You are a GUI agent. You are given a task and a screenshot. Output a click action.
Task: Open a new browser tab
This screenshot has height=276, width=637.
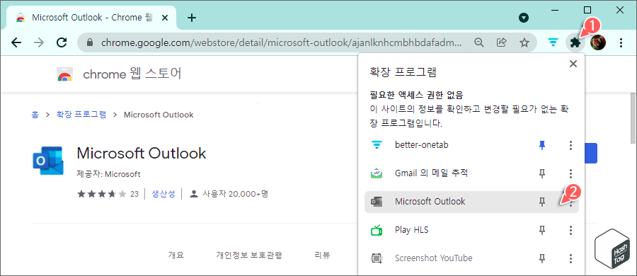(x=192, y=18)
